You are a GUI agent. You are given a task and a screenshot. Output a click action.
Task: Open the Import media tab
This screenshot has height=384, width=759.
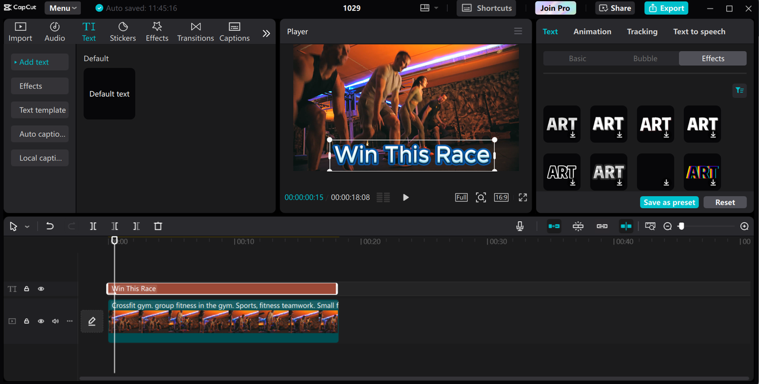pos(20,32)
